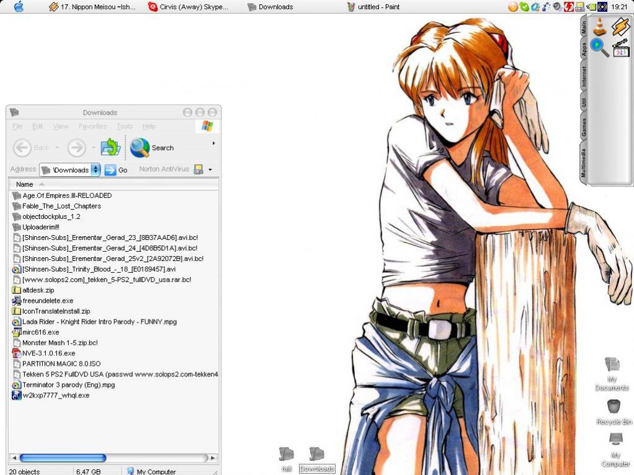The height and width of the screenshot is (475, 634).
Task: Switch to the Skype taskbar item
Action: pos(188,7)
